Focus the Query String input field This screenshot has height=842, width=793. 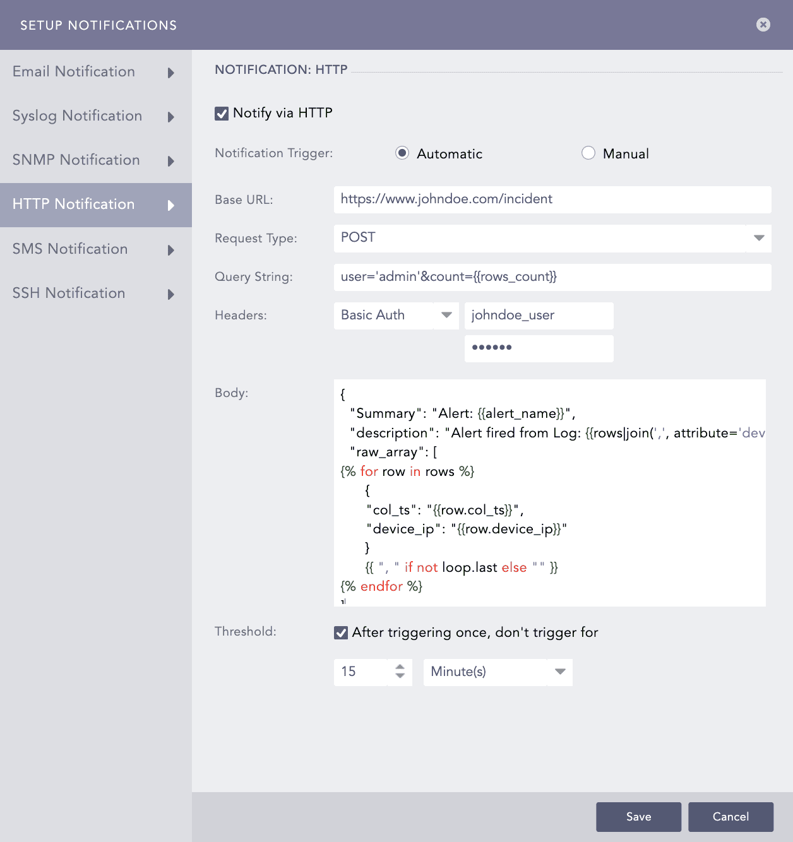(552, 277)
